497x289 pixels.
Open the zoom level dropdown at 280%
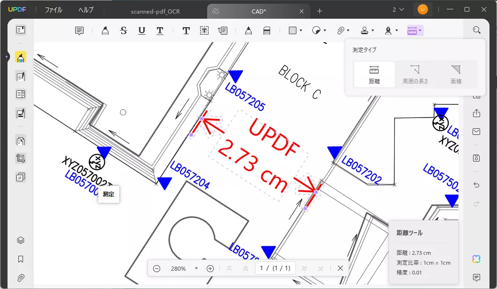[x=196, y=268]
